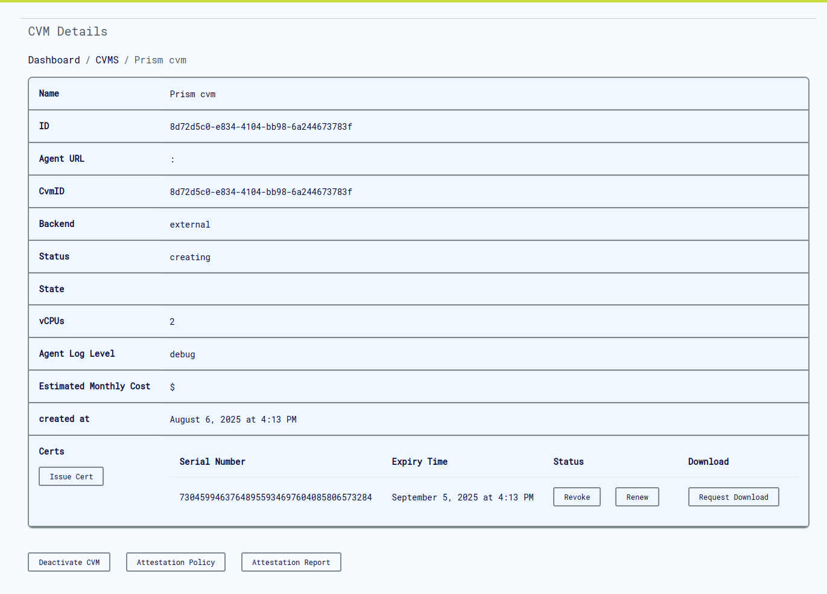This screenshot has height=594, width=827.
Task: Revoke the listed certificate
Action: pyautogui.click(x=577, y=497)
